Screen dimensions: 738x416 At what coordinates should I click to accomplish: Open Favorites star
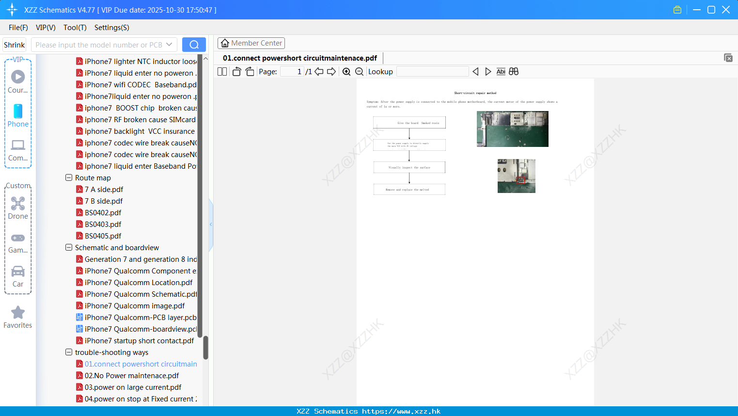pyautogui.click(x=18, y=317)
